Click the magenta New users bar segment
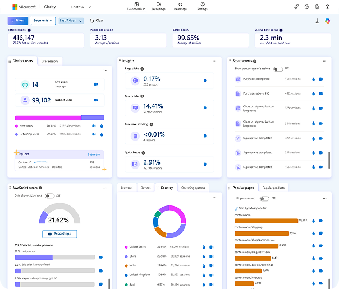The image size is (339, 290). (x=48, y=118)
